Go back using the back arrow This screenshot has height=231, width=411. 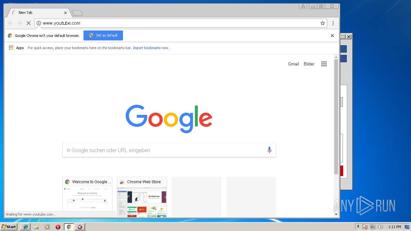click(x=11, y=23)
